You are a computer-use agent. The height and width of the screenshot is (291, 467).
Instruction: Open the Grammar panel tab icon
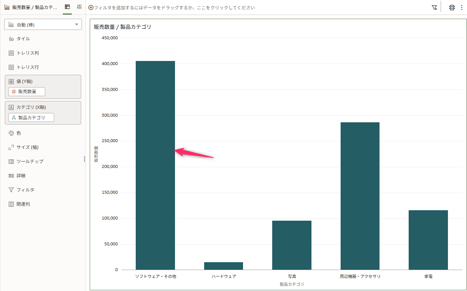coord(67,7)
